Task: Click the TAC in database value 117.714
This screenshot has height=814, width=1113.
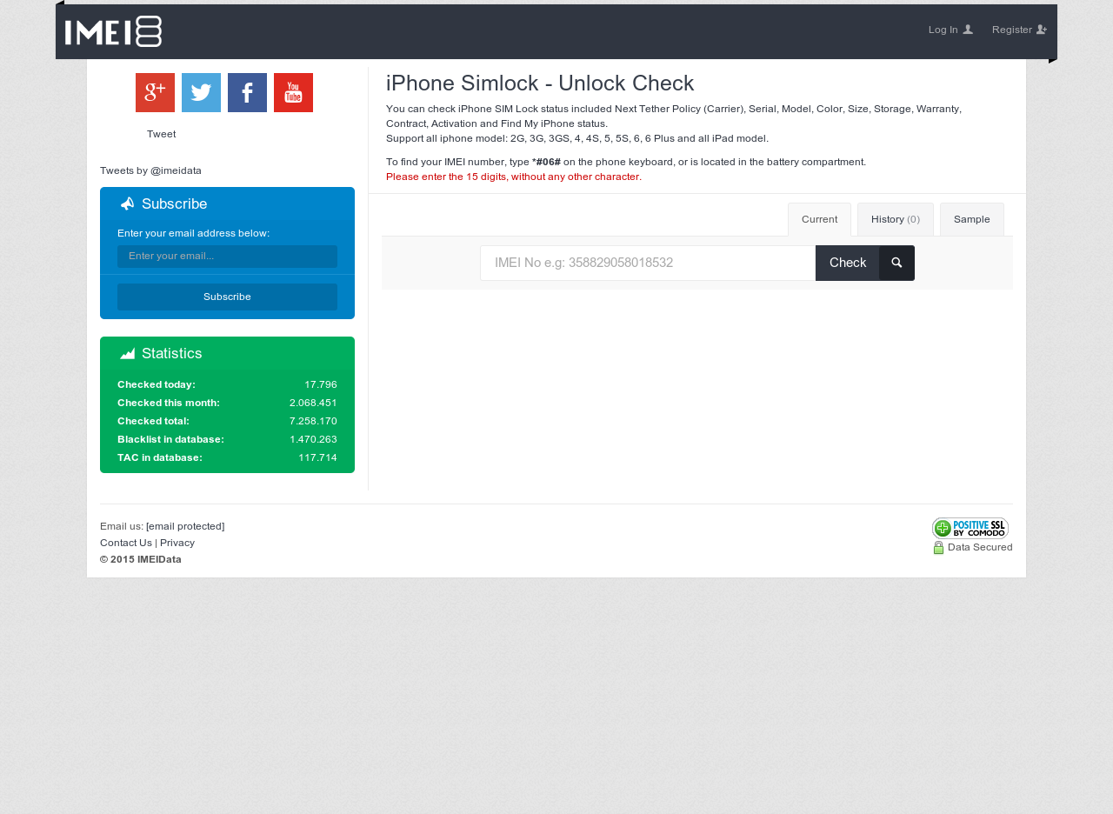Action: point(317,457)
